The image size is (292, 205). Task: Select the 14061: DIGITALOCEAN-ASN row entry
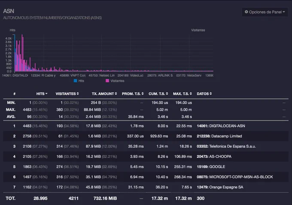point(221,126)
